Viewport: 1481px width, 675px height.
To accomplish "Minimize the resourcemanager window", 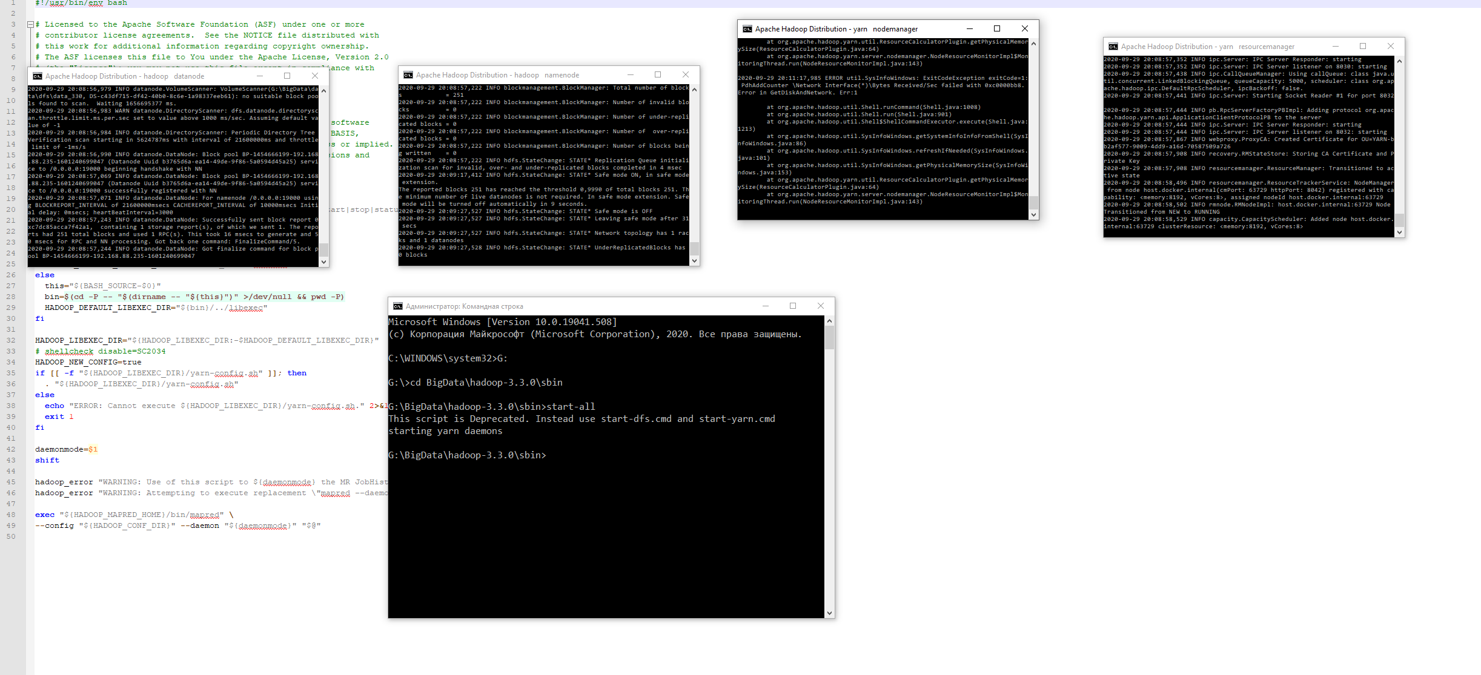I will 1336,46.
